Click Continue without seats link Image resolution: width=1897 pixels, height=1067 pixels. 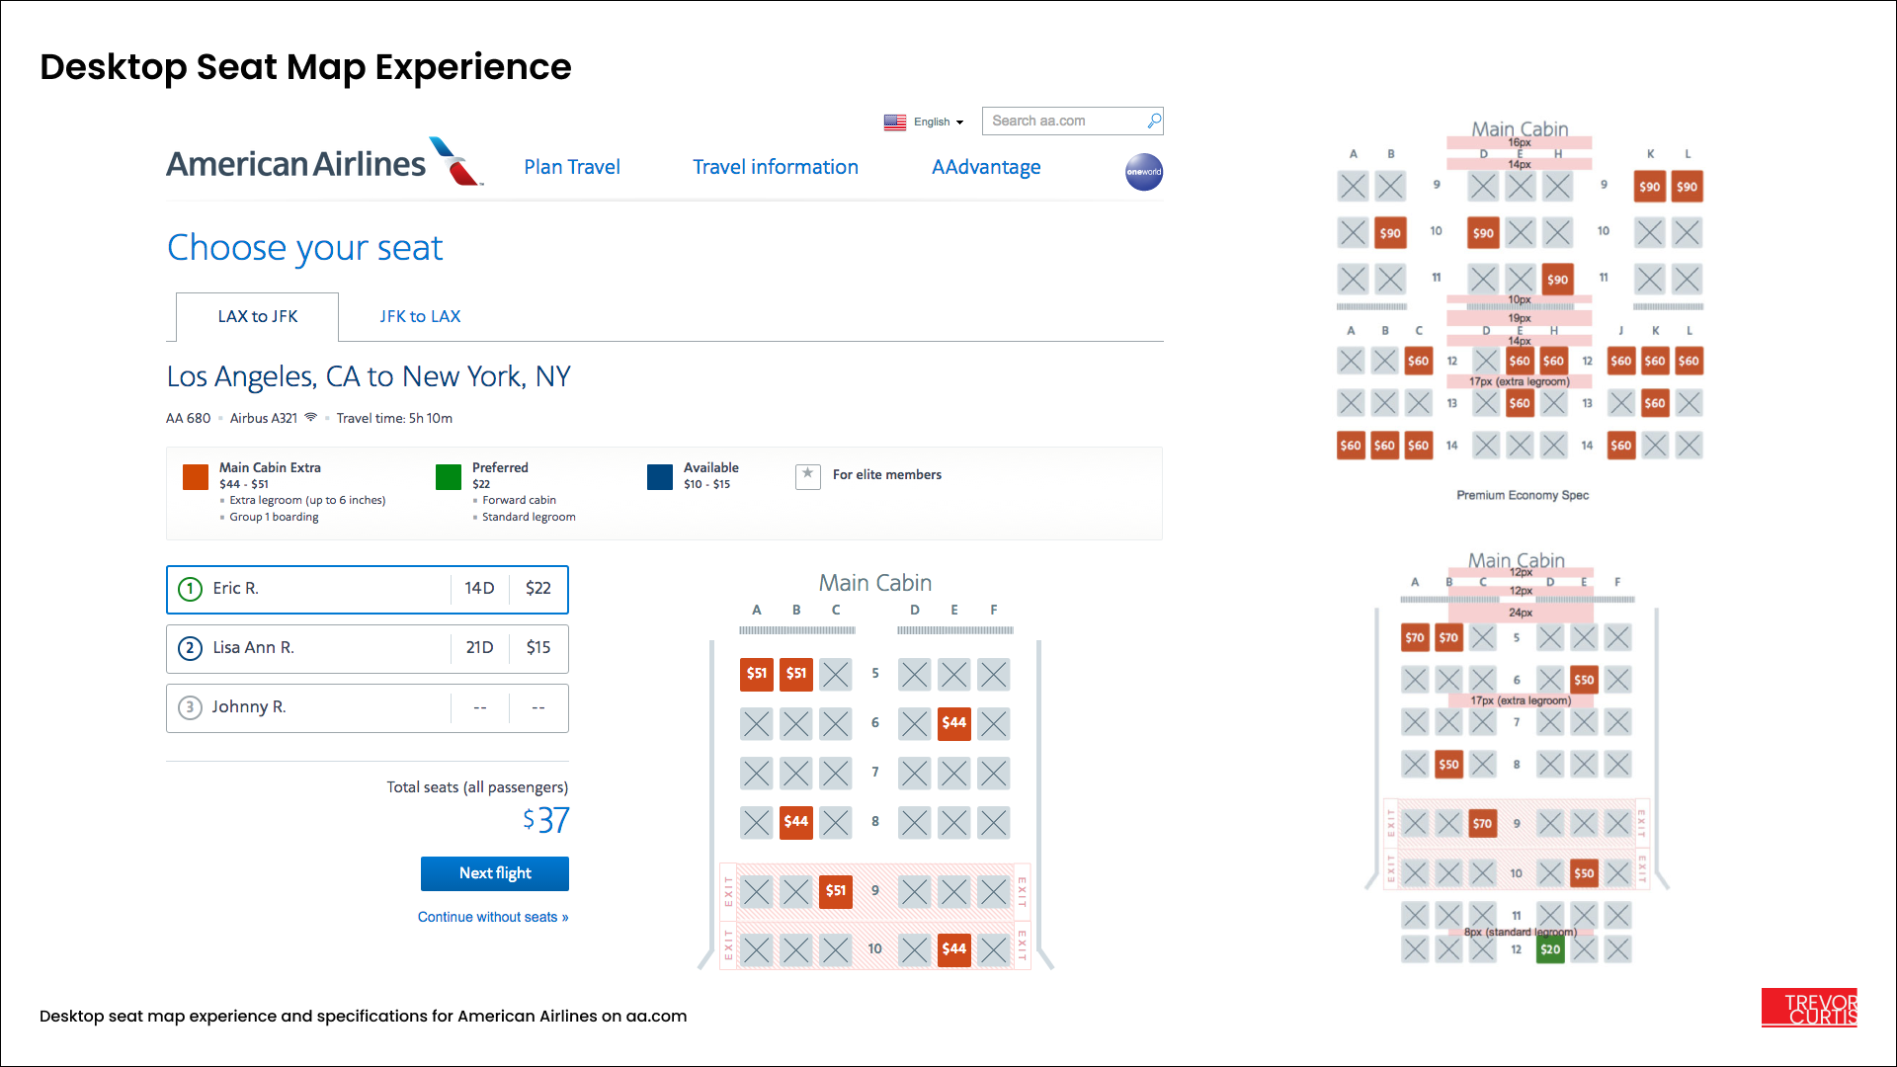pyautogui.click(x=492, y=917)
